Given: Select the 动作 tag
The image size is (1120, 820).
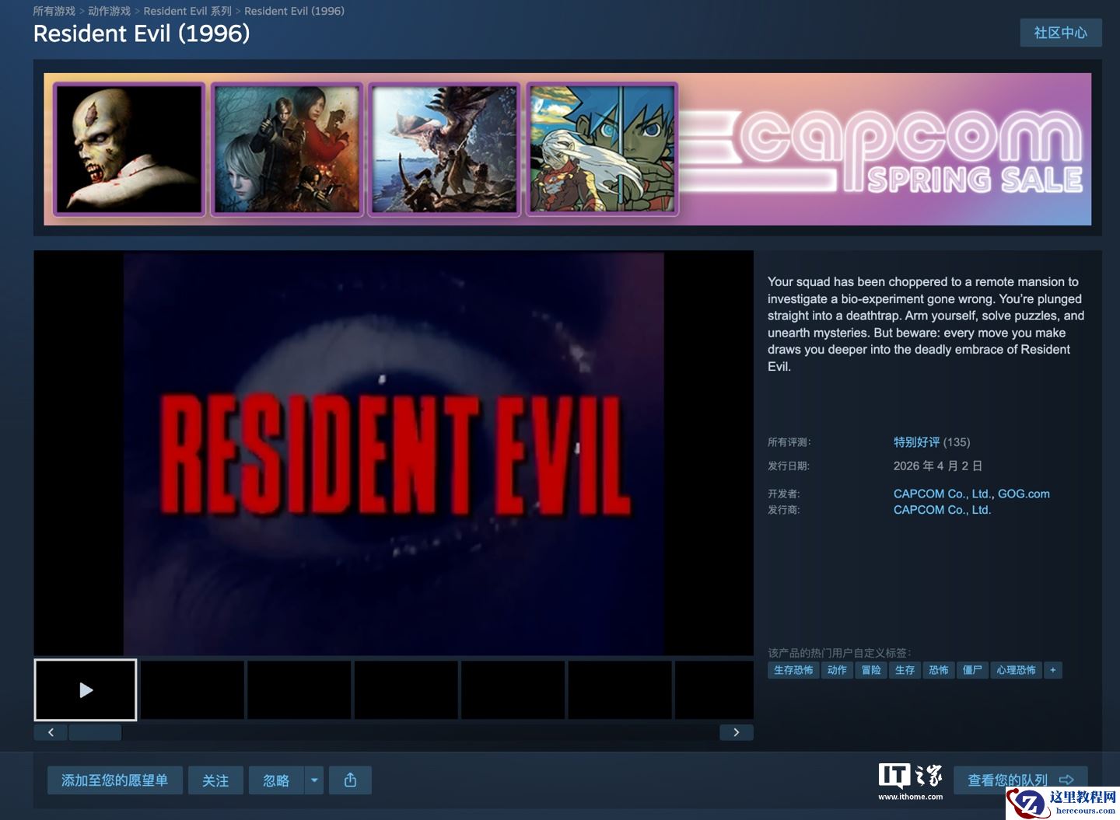Looking at the screenshot, I should (837, 670).
